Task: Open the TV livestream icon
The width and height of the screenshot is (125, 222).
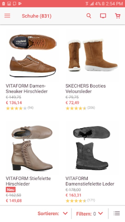Action: [103, 16]
